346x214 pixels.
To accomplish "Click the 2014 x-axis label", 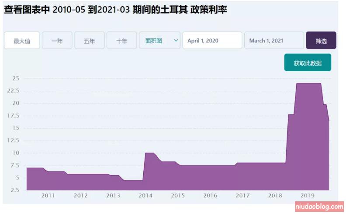I will click(x=145, y=196).
